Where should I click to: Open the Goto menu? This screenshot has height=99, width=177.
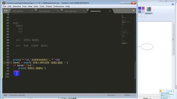tap(36, 6)
